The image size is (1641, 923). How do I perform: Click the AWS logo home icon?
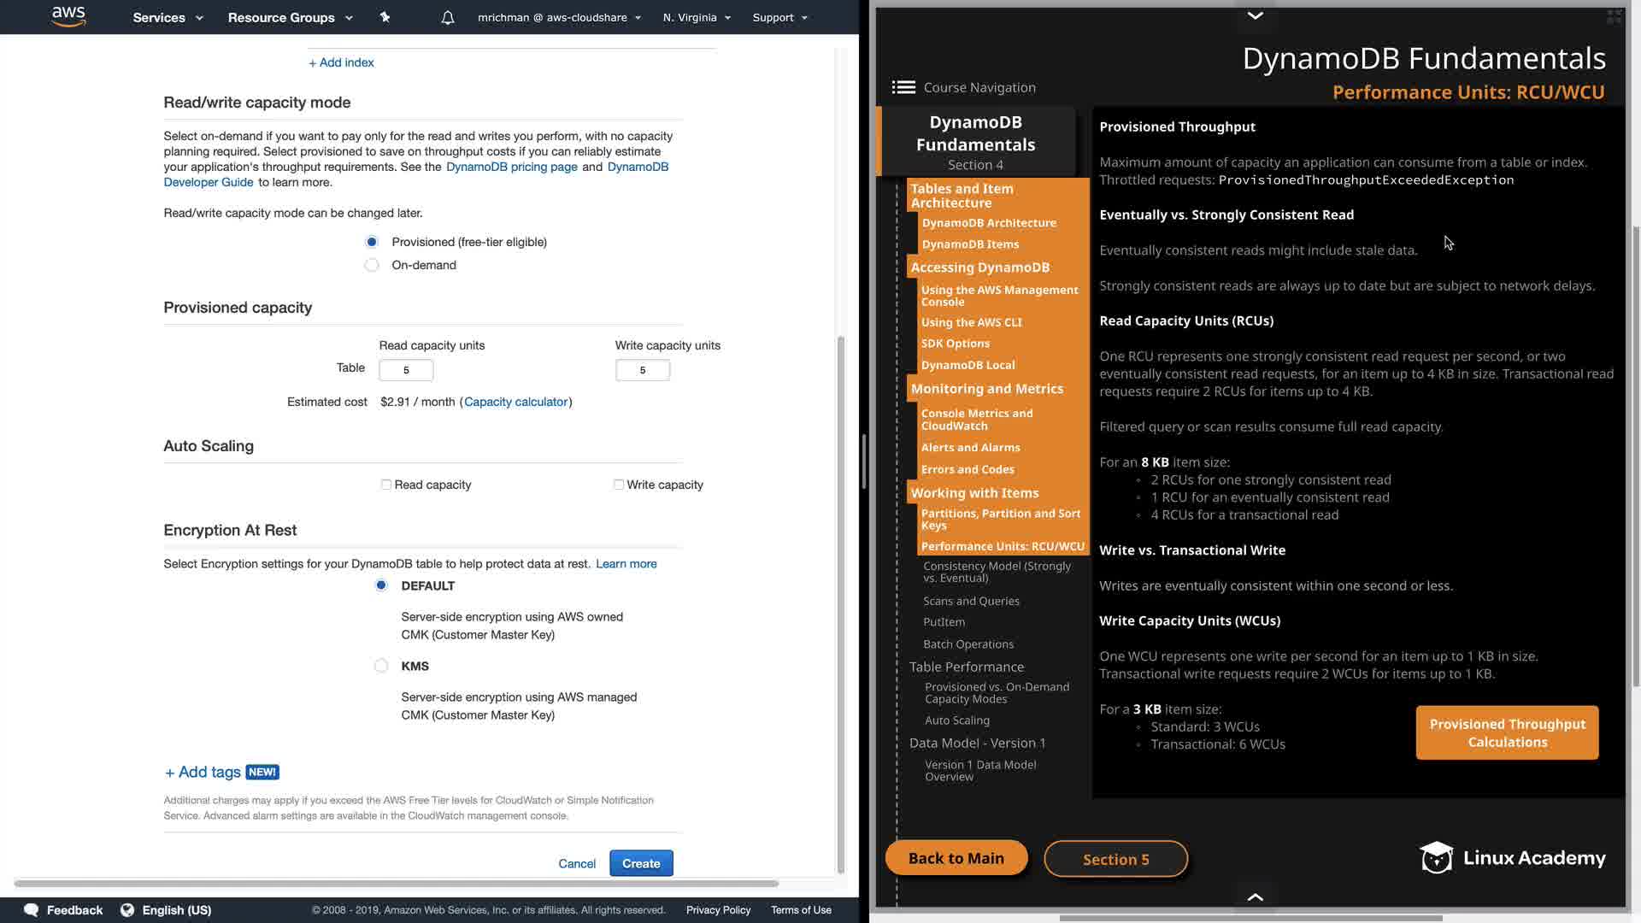tap(68, 16)
